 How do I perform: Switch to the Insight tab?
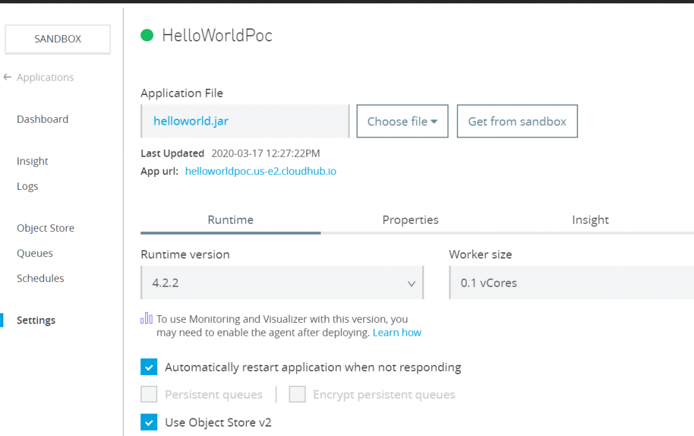point(590,220)
